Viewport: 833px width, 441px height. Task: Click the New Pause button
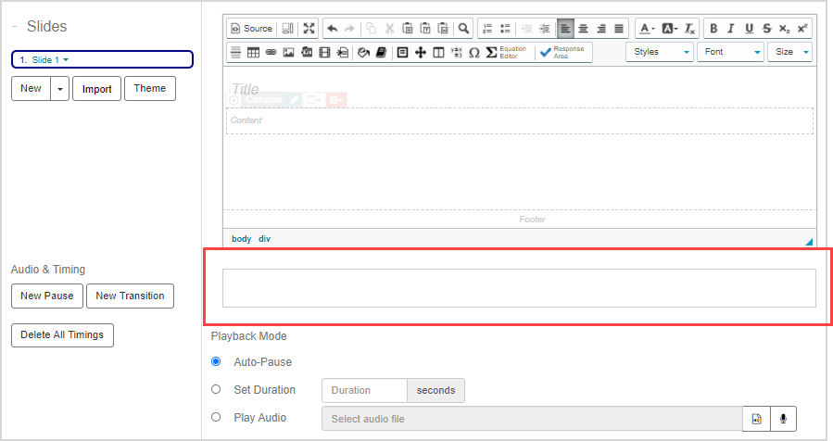click(46, 296)
